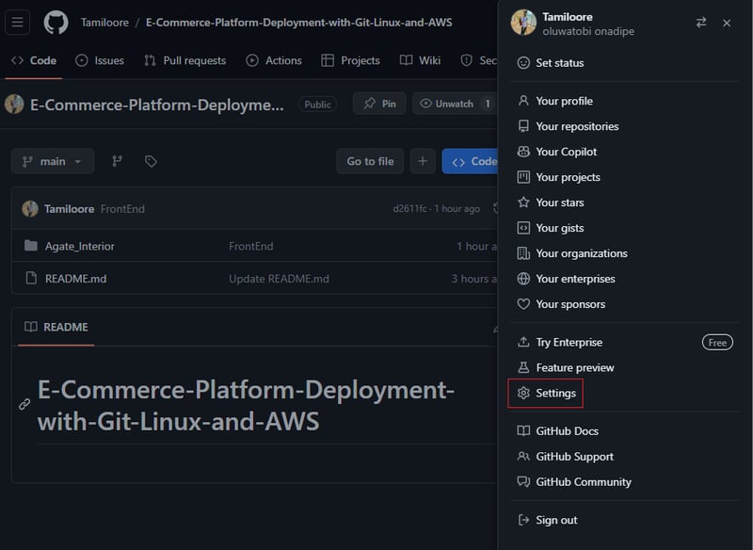Click the plus add file button
This screenshot has width=753, height=550.
pyautogui.click(x=423, y=161)
